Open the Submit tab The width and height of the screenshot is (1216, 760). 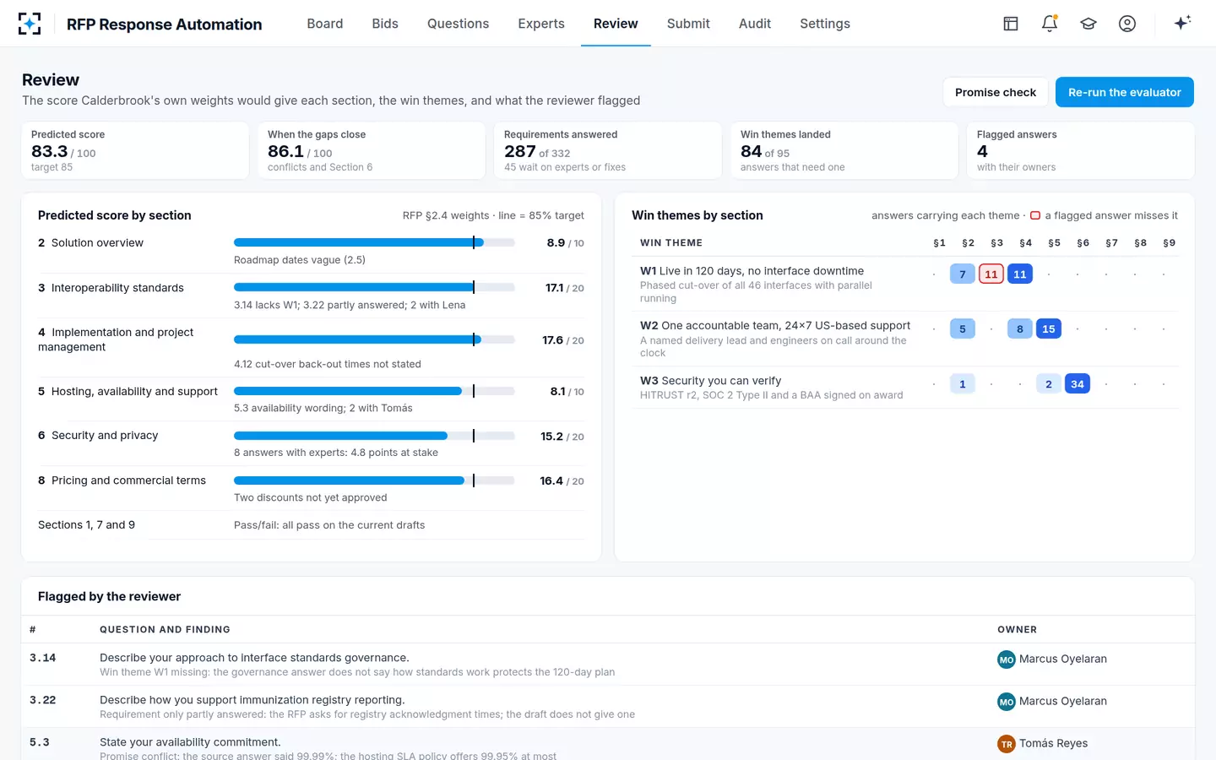click(688, 24)
